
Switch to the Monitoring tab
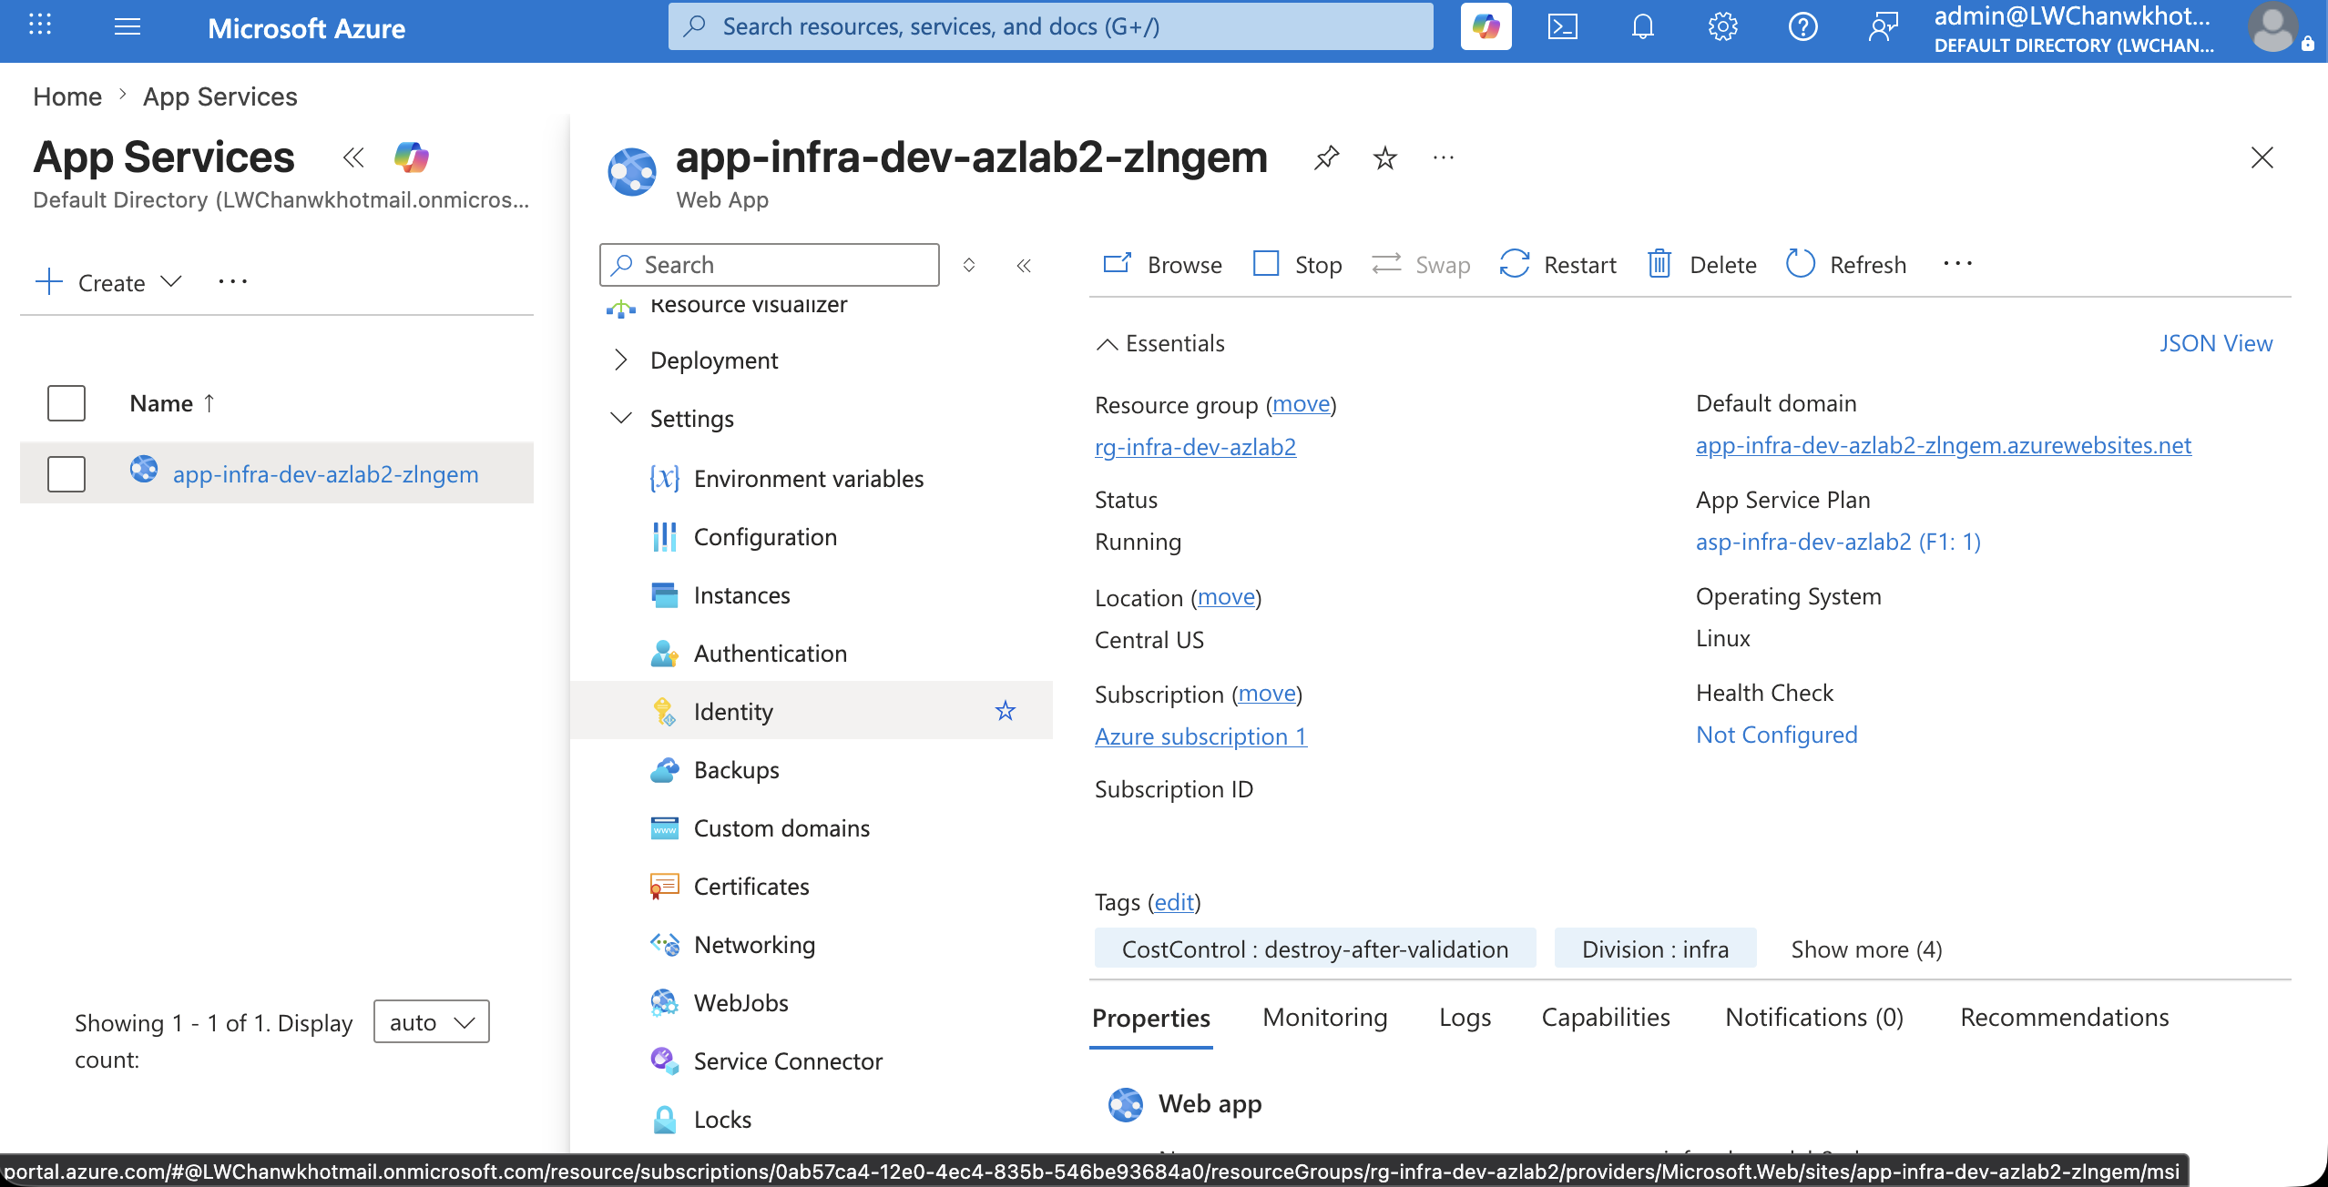click(x=1325, y=1018)
